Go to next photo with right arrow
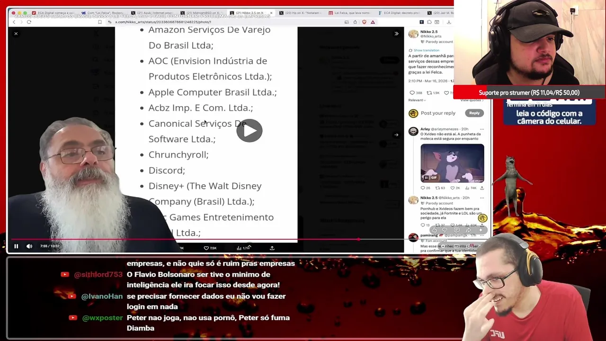606x341 pixels. [396, 135]
